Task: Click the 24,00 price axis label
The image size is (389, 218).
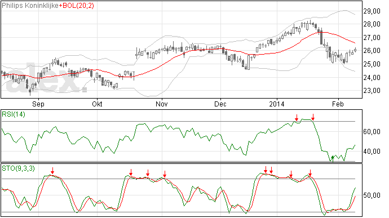Action: click(x=372, y=78)
